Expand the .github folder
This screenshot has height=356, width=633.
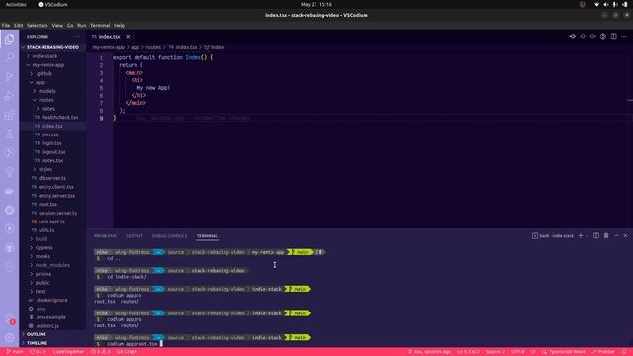(x=44, y=74)
